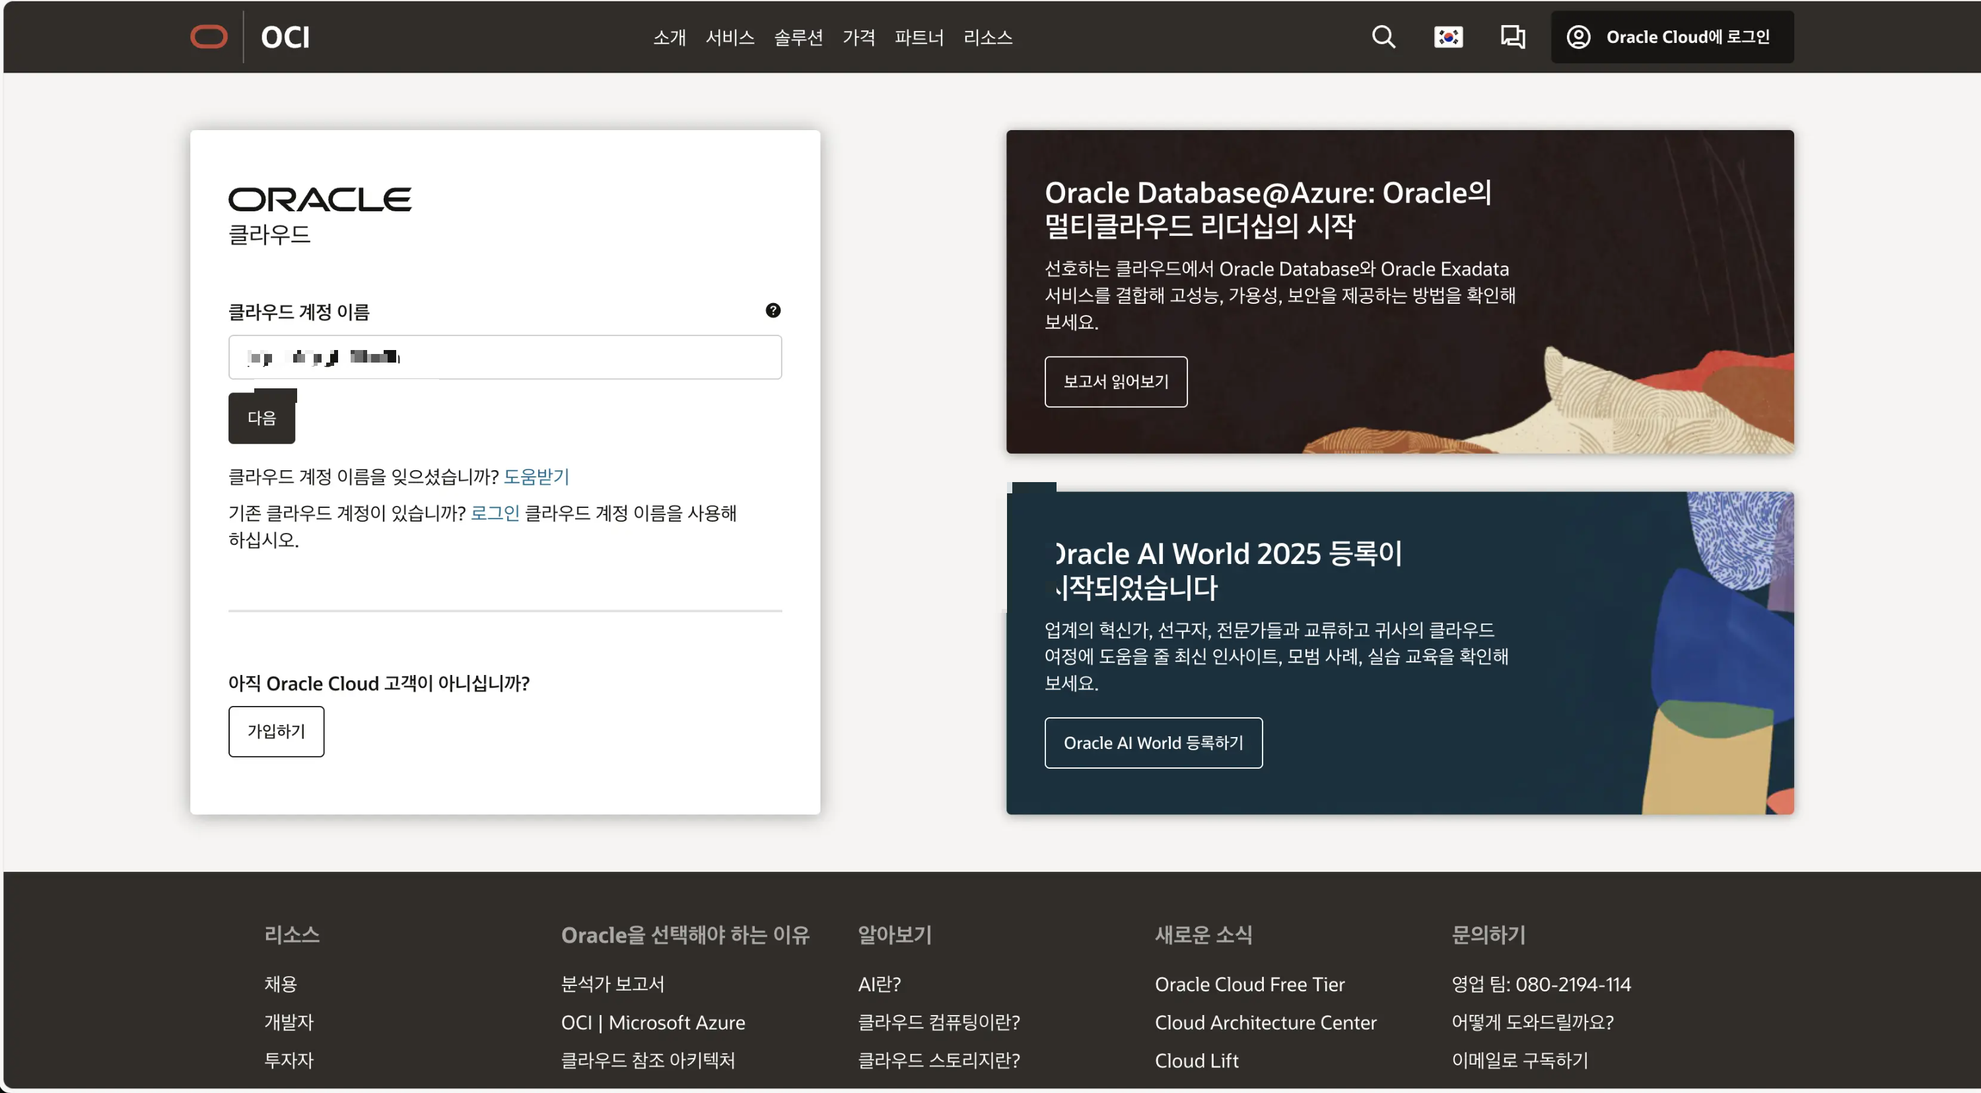This screenshot has height=1093, width=1981.
Task: Open the 도움받기 link
Action: 536,477
